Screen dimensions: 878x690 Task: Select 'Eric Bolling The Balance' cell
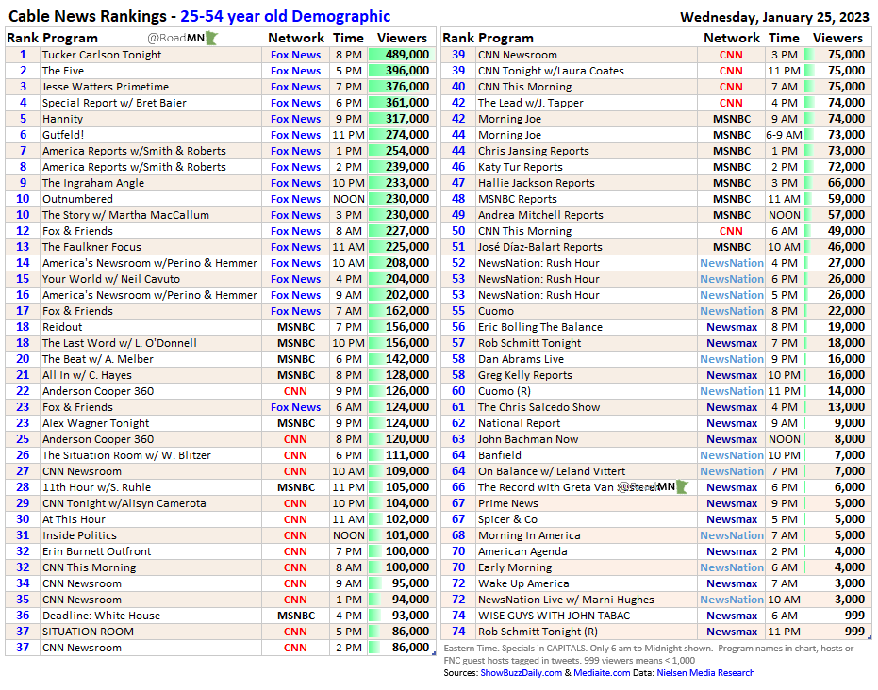587,327
